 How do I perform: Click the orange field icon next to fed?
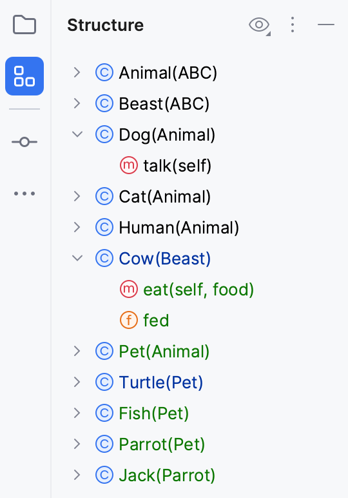[x=129, y=320]
